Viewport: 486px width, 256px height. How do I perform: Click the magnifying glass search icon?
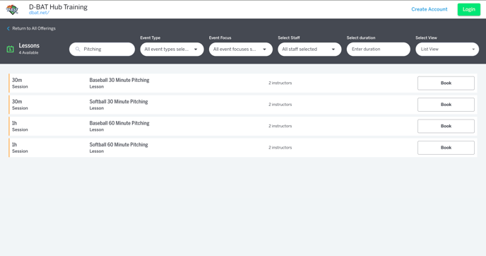(x=78, y=49)
